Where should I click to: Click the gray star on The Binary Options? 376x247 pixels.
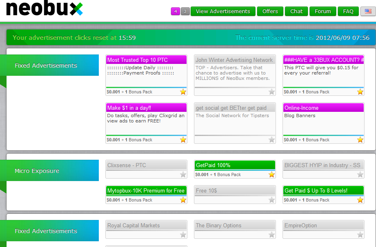pos(272,235)
